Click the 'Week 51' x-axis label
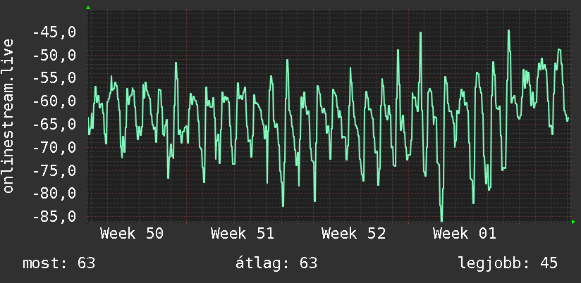Screen dimensions: 581x283 point(243,234)
